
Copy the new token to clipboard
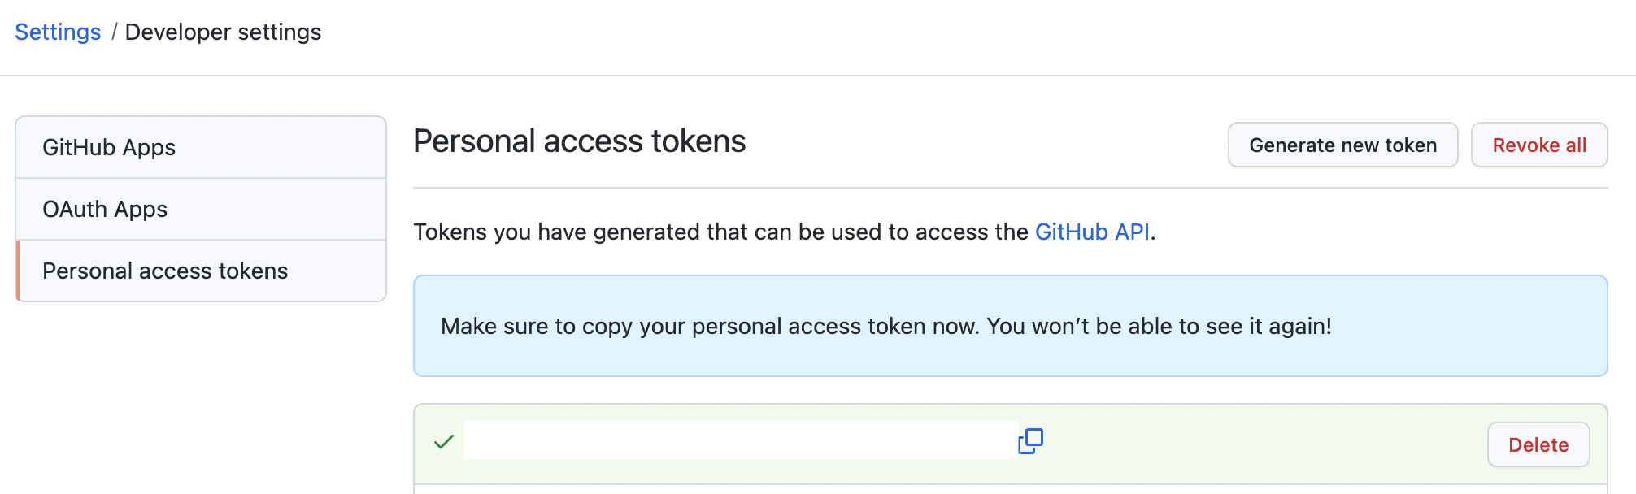[x=1030, y=441]
